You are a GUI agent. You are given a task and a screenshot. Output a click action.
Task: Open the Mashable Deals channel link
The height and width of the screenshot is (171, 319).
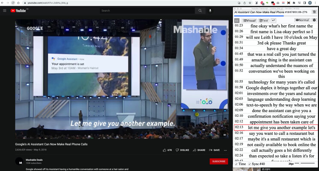tap(34, 160)
